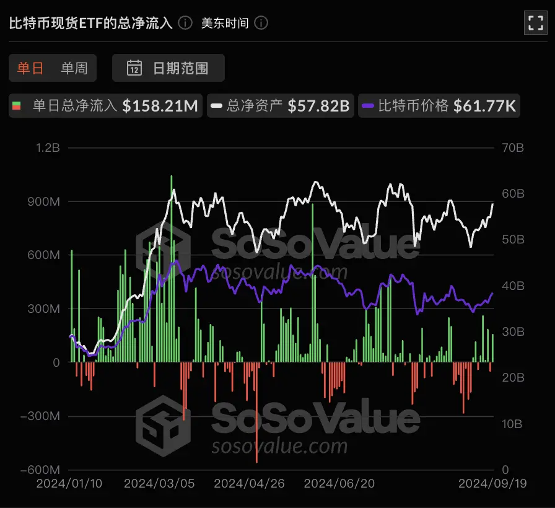Viewport: 555px width, 508px height.
Task: Open the 日期范围 date range picker
Action: click(168, 68)
